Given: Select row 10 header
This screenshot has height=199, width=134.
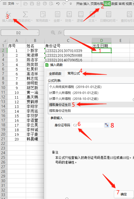Looking at the screenshot, I should pyautogui.click(x=4, y=88).
